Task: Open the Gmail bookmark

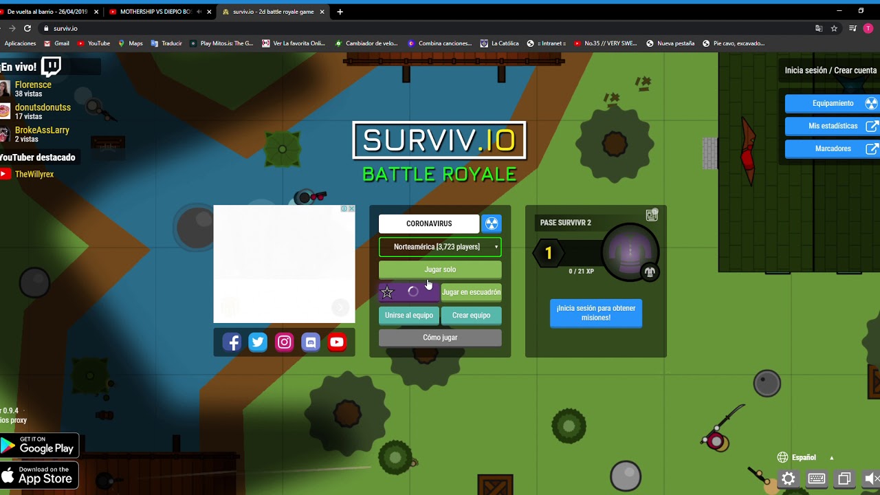Action: [56, 43]
